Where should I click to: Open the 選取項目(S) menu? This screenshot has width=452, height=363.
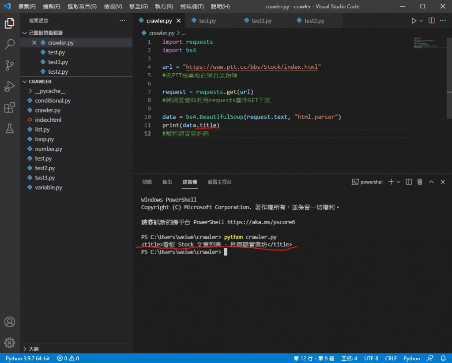(82, 6)
